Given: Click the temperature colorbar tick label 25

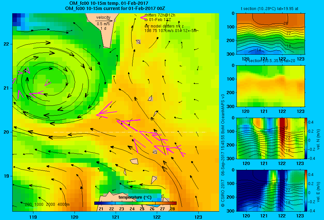Looking at the screenshot, I should pos(142,209).
